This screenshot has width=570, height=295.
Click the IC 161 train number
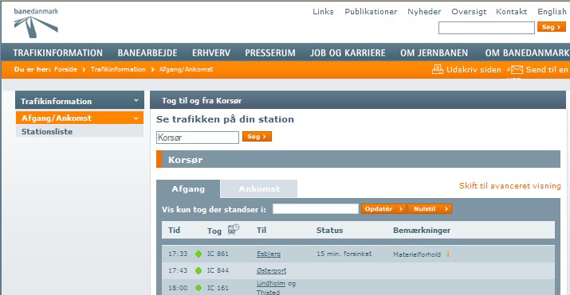pyautogui.click(x=218, y=288)
